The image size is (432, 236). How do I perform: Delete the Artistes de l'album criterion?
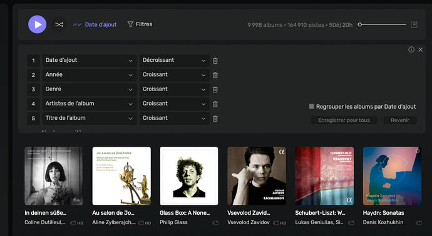click(215, 104)
